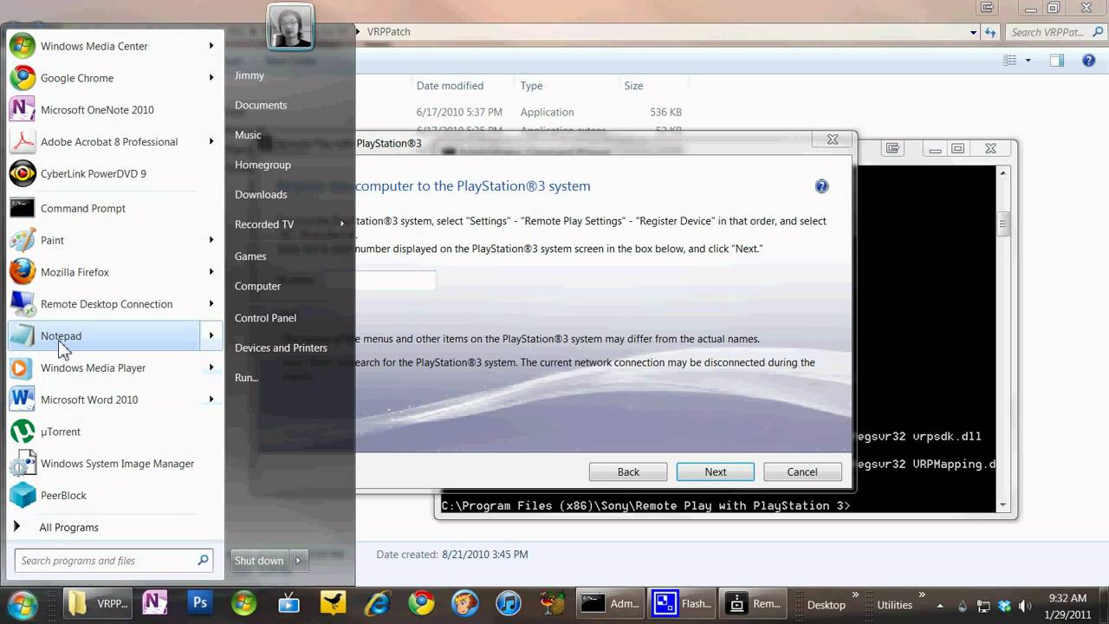Expand Paint jump list arrow
The height and width of the screenshot is (624, 1109).
click(x=211, y=240)
